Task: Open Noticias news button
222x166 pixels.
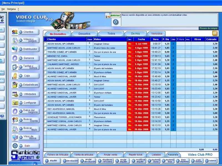Action: [x=113, y=15]
